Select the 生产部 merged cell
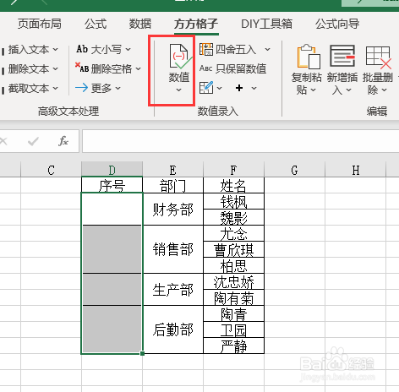The image size is (399, 392). coord(172,289)
